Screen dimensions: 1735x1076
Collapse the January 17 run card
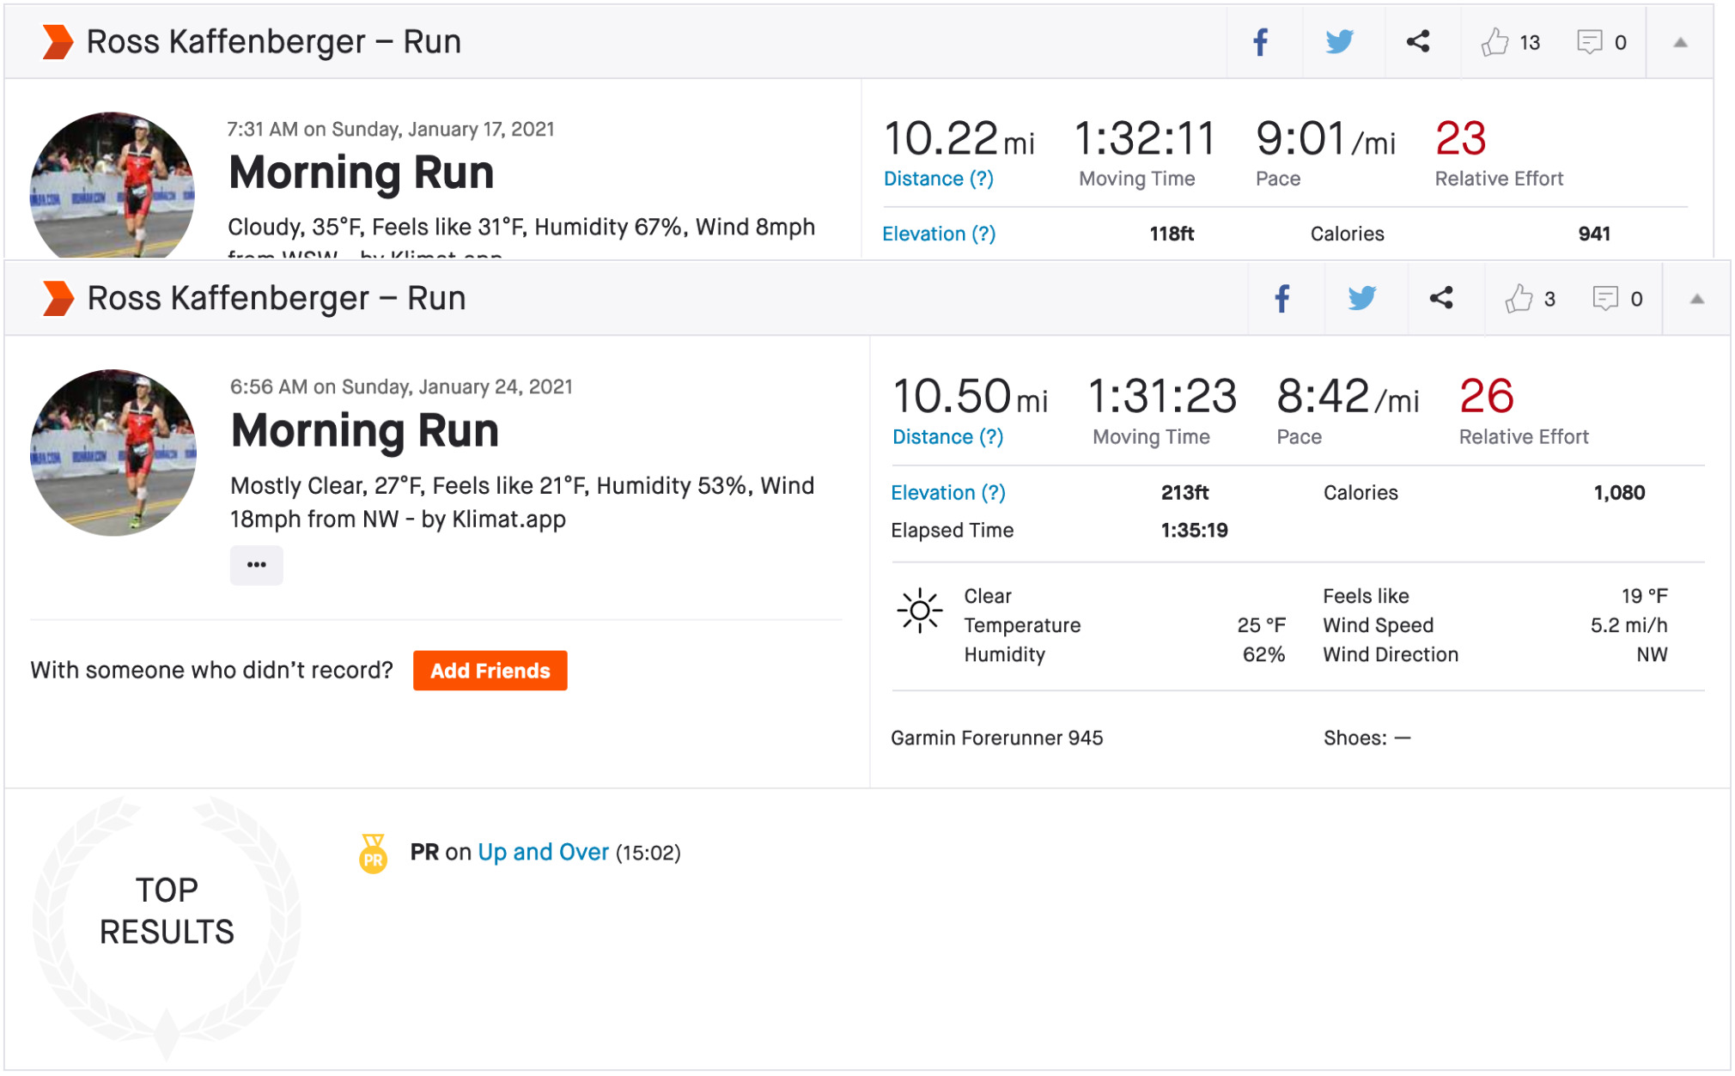(x=1680, y=42)
